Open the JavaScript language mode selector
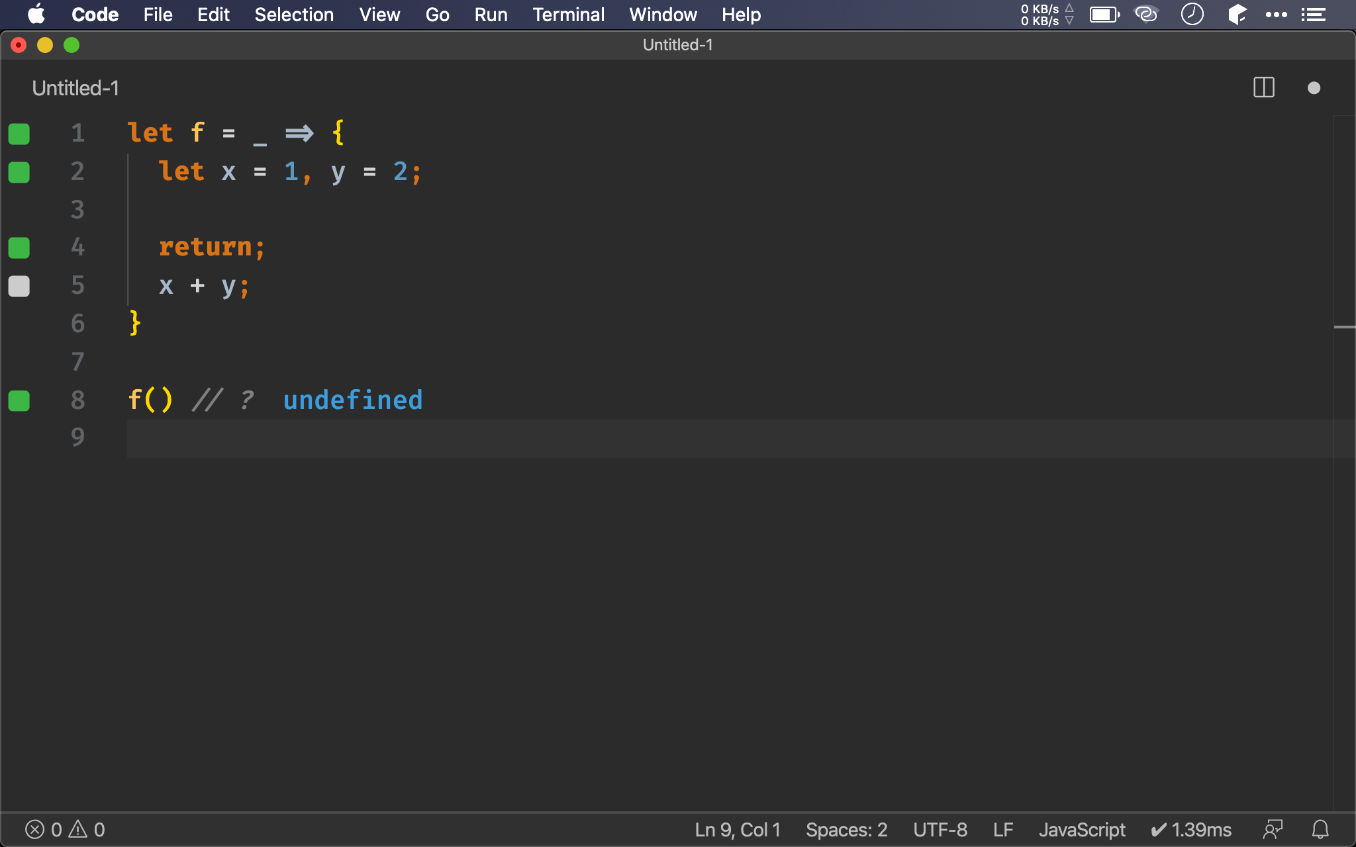This screenshot has height=847, width=1356. pos(1081,829)
